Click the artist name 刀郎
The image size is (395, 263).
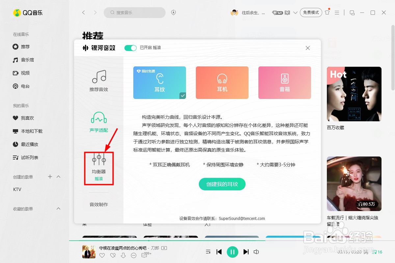click(155, 248)
